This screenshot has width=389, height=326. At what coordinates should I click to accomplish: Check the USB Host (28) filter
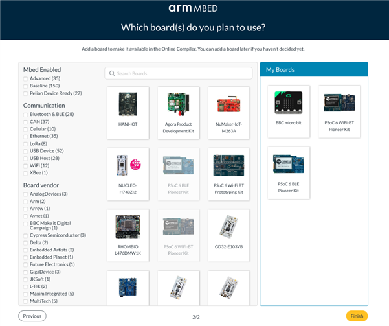[x=25, y=159]
